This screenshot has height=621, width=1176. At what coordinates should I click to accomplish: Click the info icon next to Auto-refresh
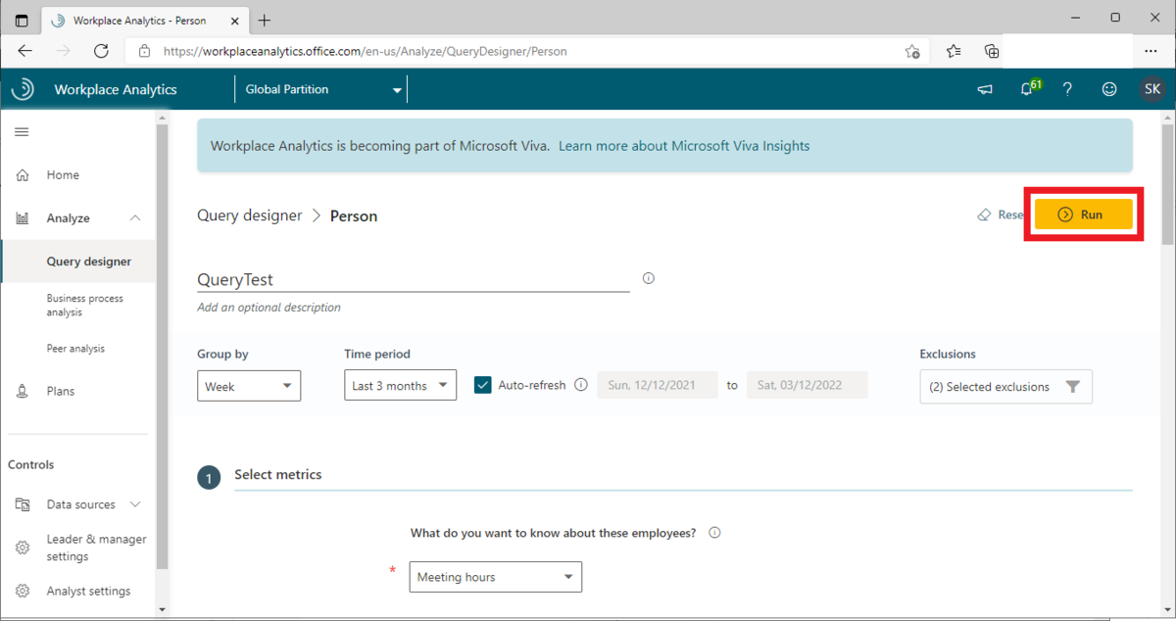tap(581, 385)
